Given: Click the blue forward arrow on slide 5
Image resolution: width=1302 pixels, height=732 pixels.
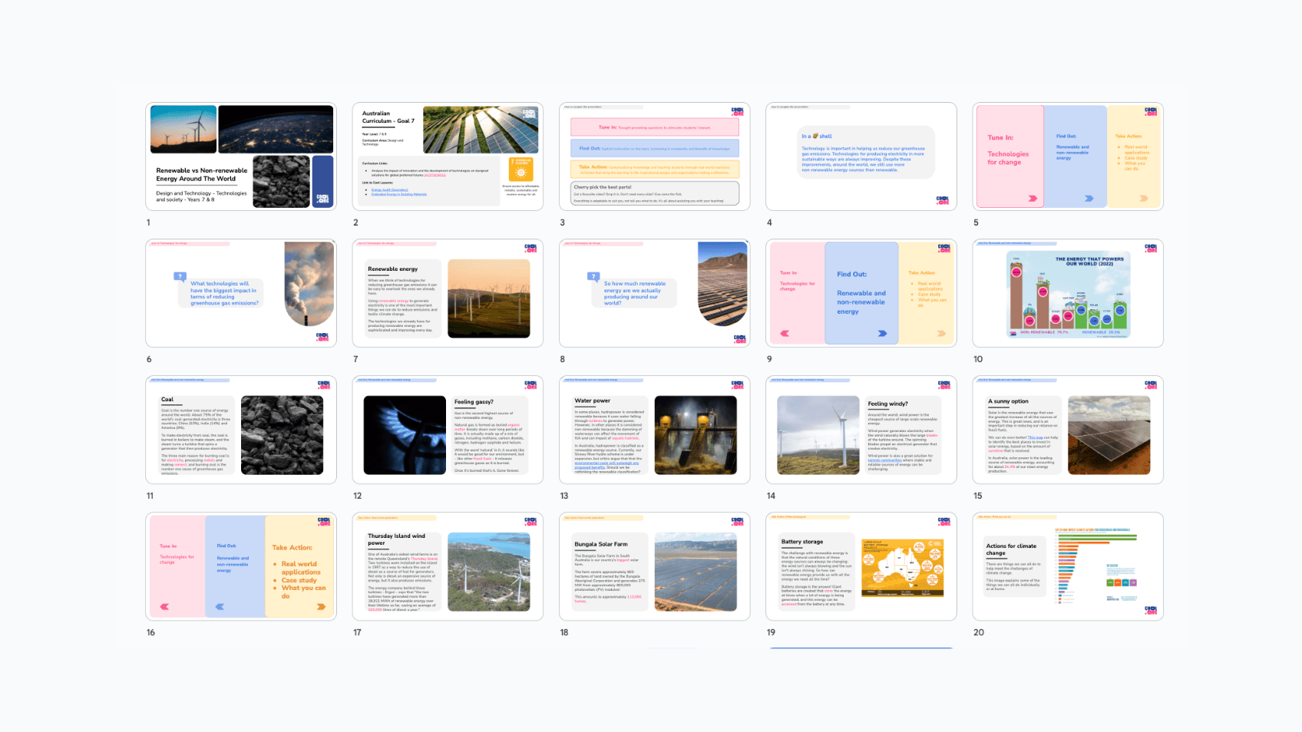Looking at the screenshot, I should click(x=1089, y=199).
